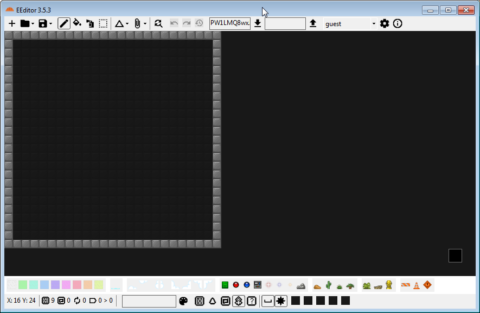480x313 pixels.
Task: Pick the faded magenta background swatch
Action: (66, 285)
